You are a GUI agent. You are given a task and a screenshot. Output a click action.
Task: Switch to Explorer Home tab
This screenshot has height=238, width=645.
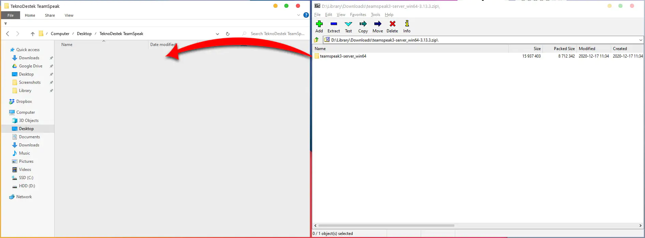coord(30,15)
